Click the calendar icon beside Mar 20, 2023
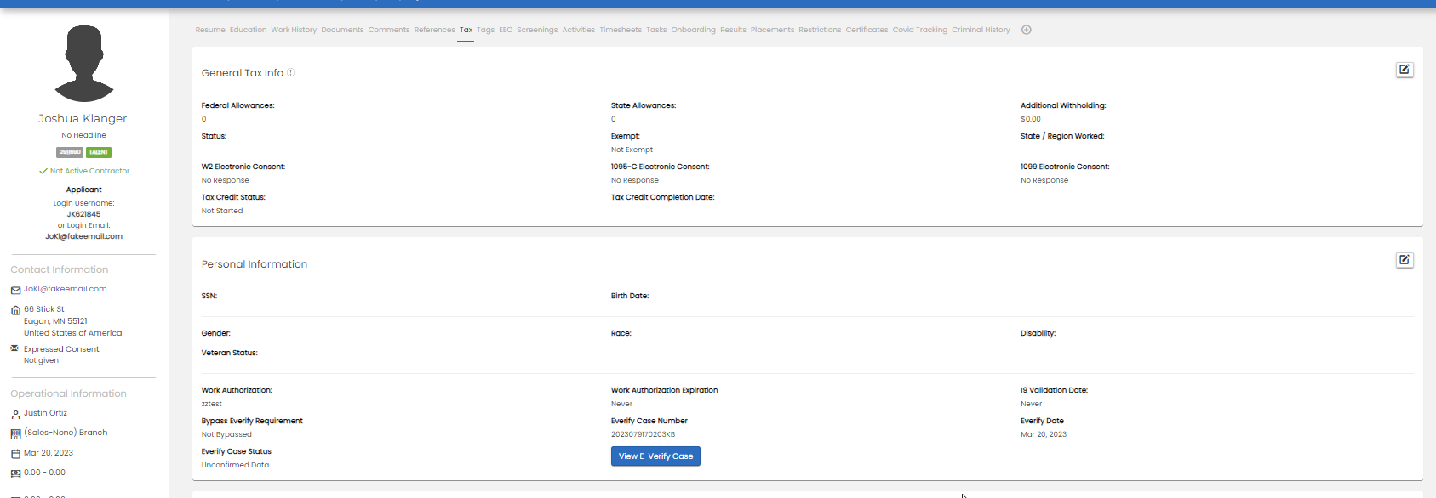1436x498 pixels. 15,454
